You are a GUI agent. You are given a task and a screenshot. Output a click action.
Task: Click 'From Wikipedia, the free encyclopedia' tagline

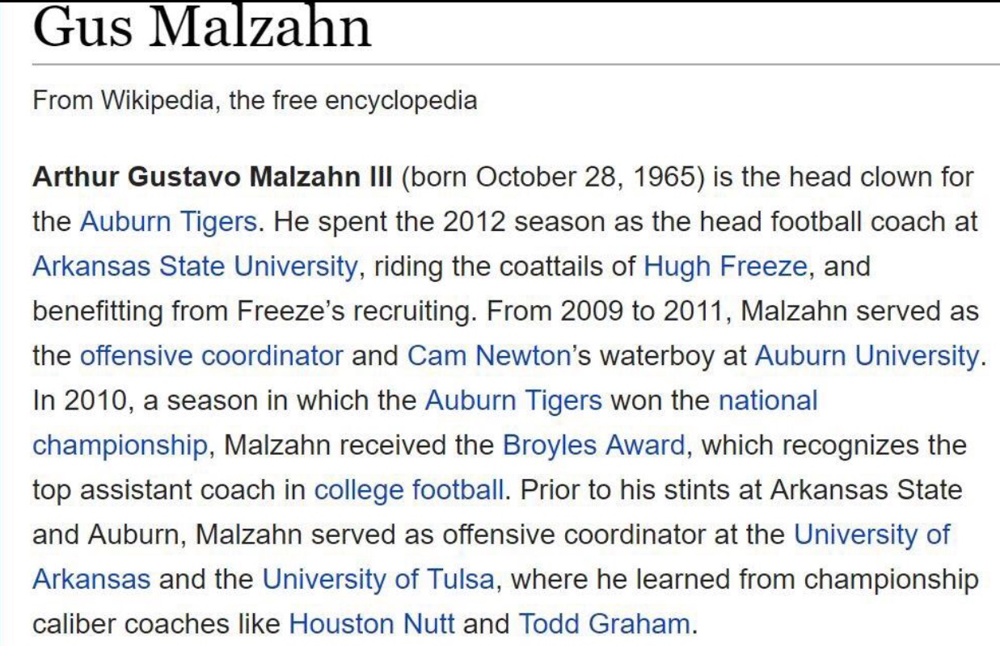click(x=255, y=102)
